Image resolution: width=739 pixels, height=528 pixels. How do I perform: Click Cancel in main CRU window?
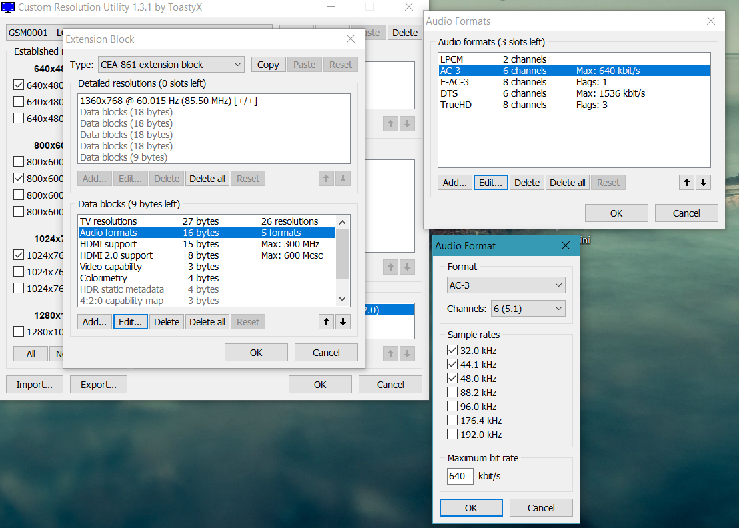390,385
